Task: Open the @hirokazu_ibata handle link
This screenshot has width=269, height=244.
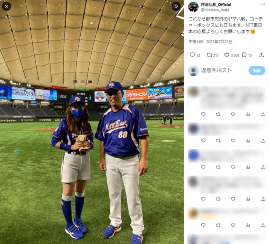Action: point(215,10)
